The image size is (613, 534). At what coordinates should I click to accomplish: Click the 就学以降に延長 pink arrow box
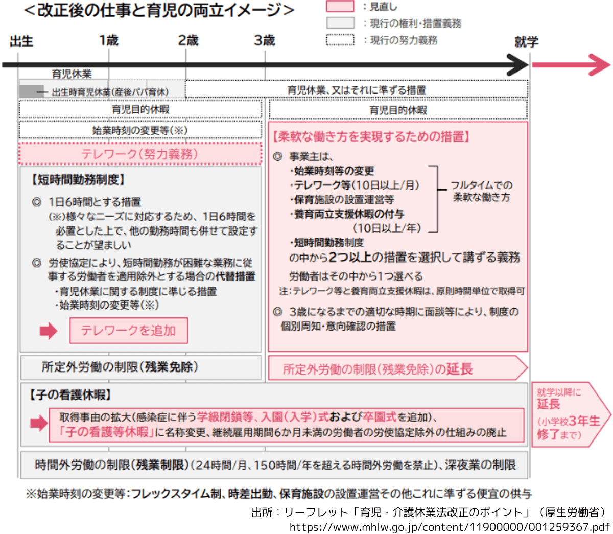pos(571,414)
